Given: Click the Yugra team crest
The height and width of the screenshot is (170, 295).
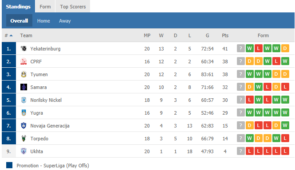Looking at the screenshot, I should (x=24, y=113).
